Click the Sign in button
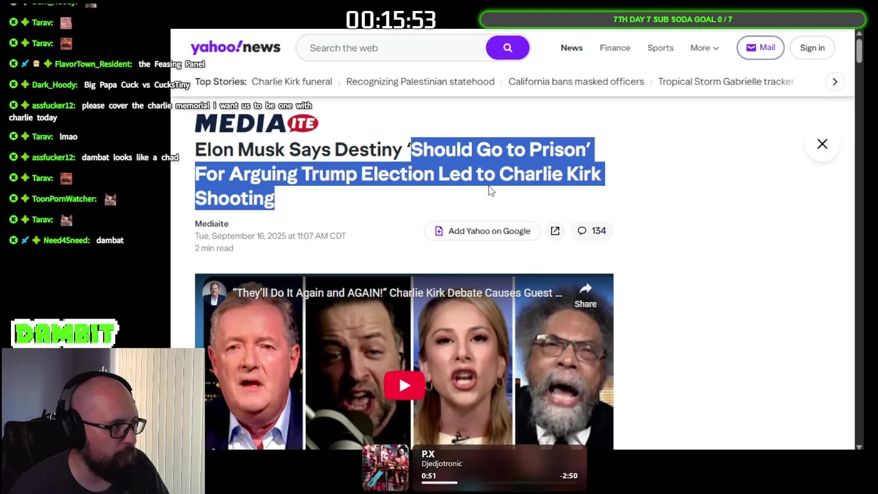The height and width of the screenshot is (494, 878). click(812, 48)
